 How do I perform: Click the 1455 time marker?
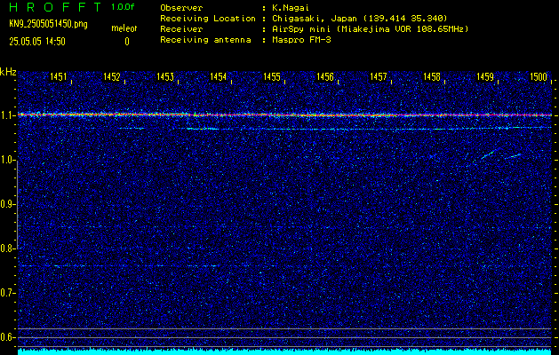pyautogui.click(x=272, y=77)
